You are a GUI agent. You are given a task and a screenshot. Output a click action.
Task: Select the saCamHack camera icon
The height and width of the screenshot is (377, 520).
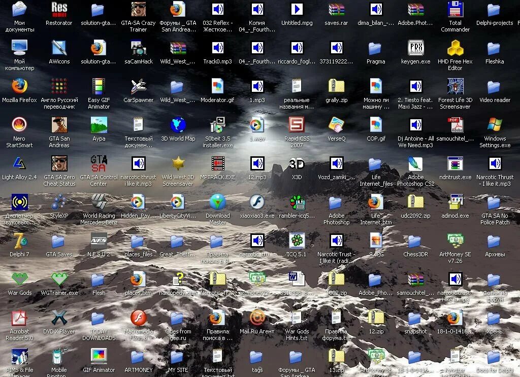coord(138,48)
